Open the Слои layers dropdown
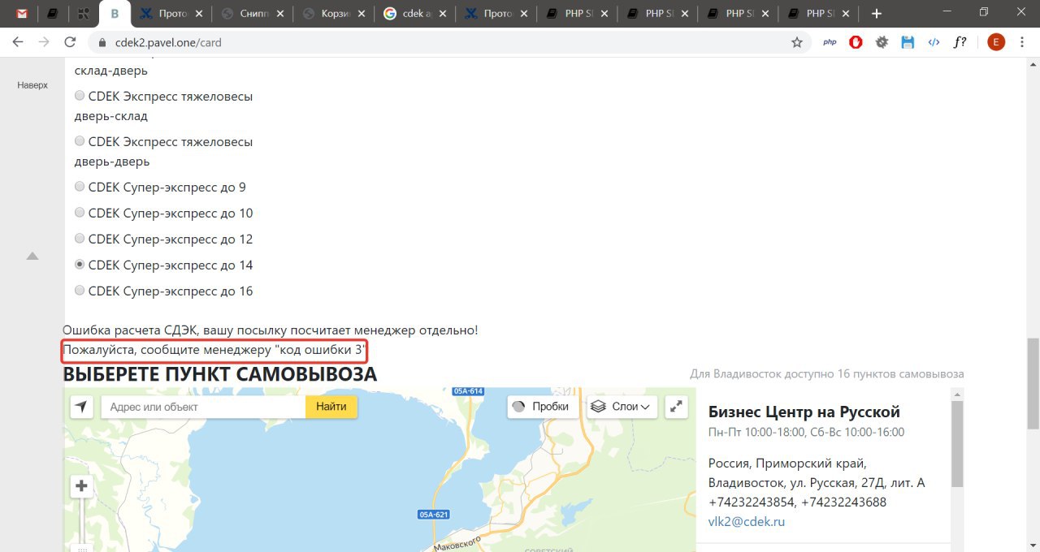The image size is (1040, 552). [622, 407]
